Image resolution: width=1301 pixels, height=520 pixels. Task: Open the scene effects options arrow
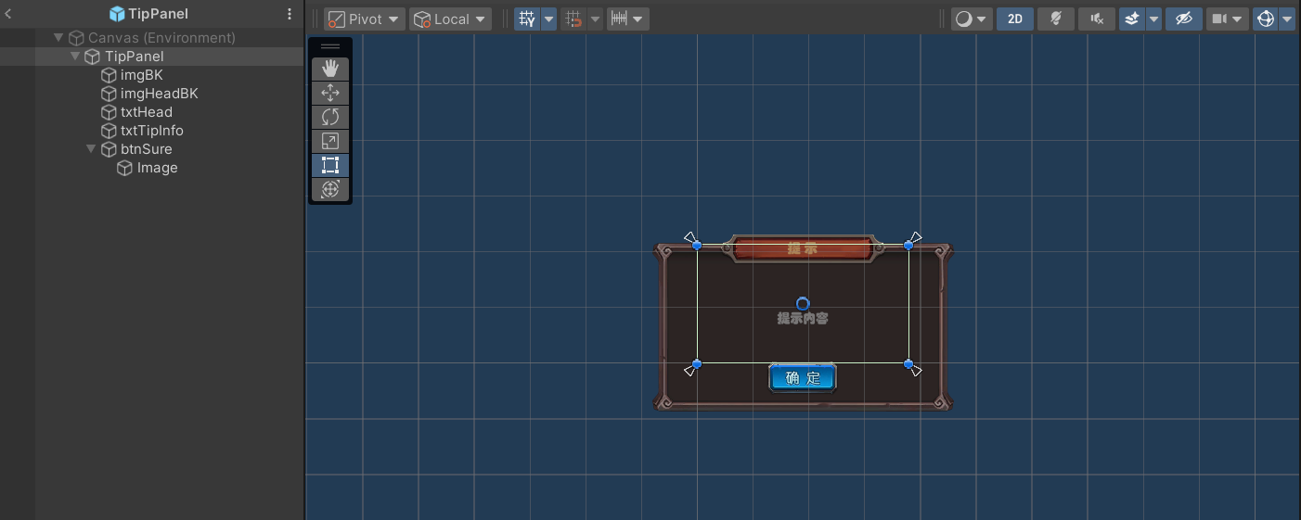point(1153,19)
